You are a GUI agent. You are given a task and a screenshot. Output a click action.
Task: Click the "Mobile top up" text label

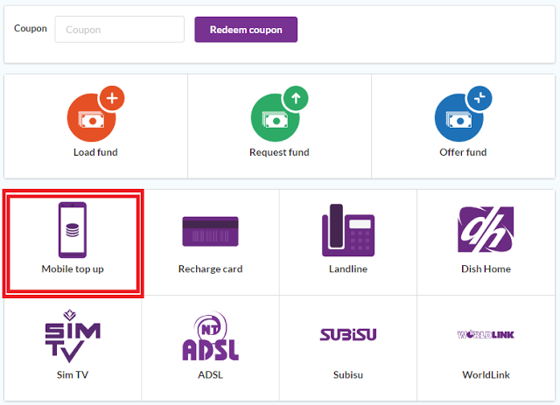tap(73, 269)
